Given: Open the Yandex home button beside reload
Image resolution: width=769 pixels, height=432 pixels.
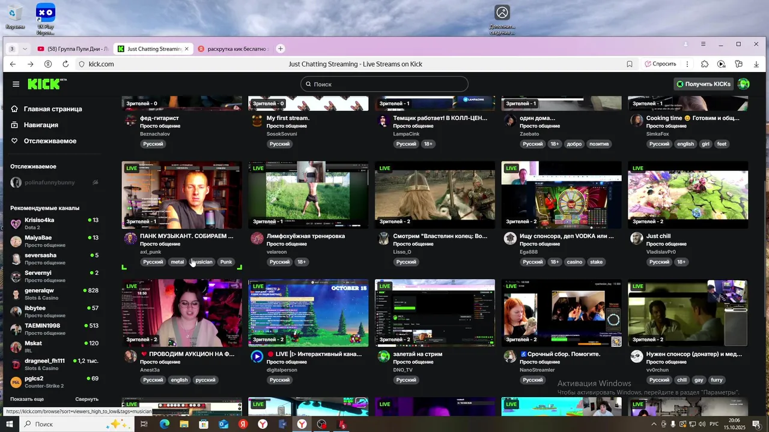Looking at the screenshot, I should tap(48, 64).
